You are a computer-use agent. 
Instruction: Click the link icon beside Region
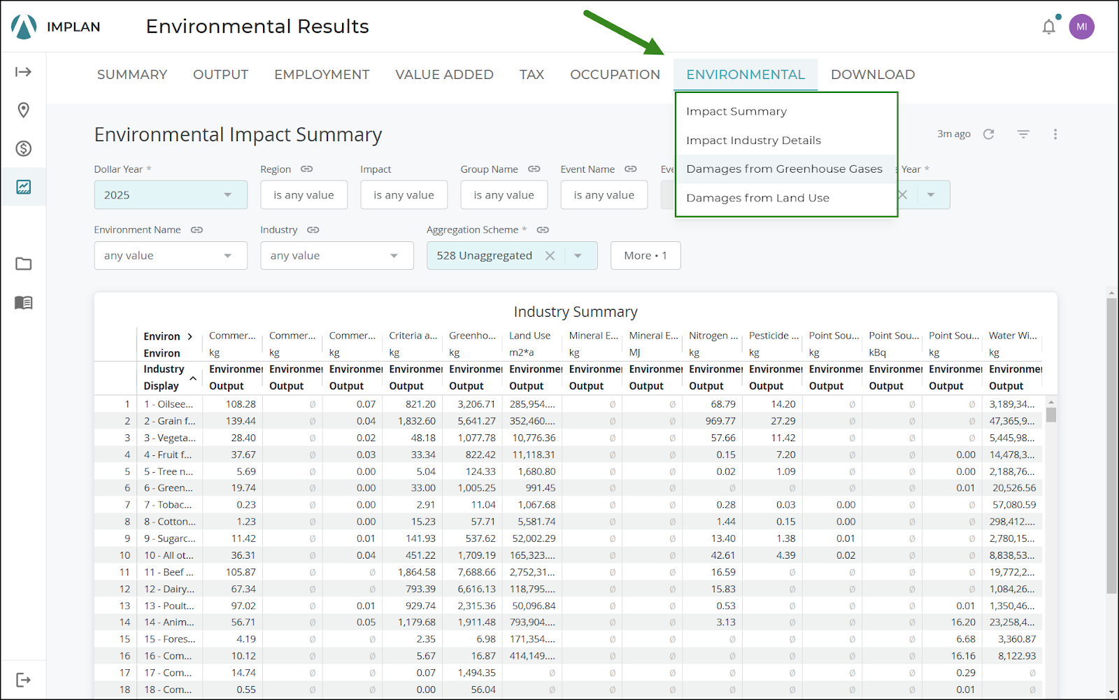(x=306, y=169)
